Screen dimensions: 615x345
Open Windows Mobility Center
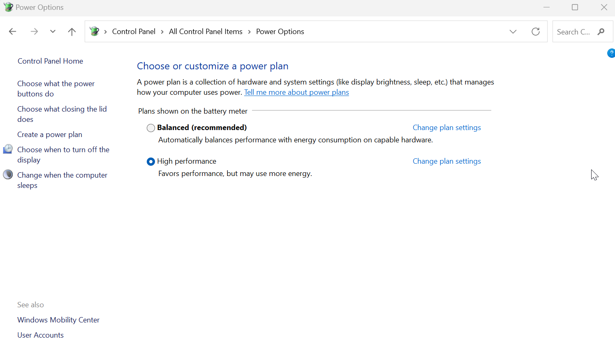click(58, 320)
